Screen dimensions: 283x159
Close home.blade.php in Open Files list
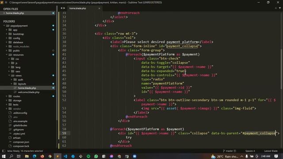point(4,13)
